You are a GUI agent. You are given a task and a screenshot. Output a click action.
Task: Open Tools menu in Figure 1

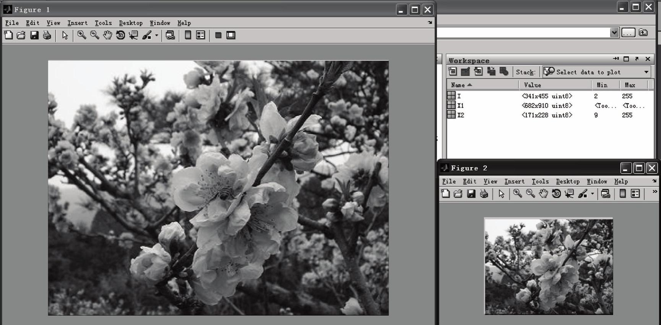pos(103,23)
